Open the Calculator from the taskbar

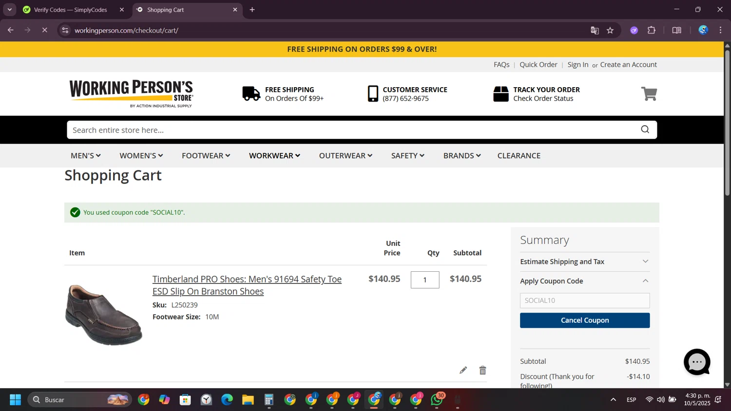click(x=269, y=400)
